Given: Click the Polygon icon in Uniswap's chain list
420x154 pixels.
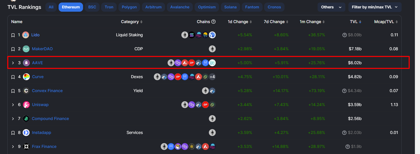Looking at the screenshot, I should point(192,105).
